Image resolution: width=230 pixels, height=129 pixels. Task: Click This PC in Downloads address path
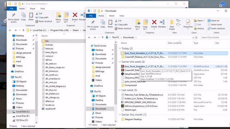pos(116,37)
